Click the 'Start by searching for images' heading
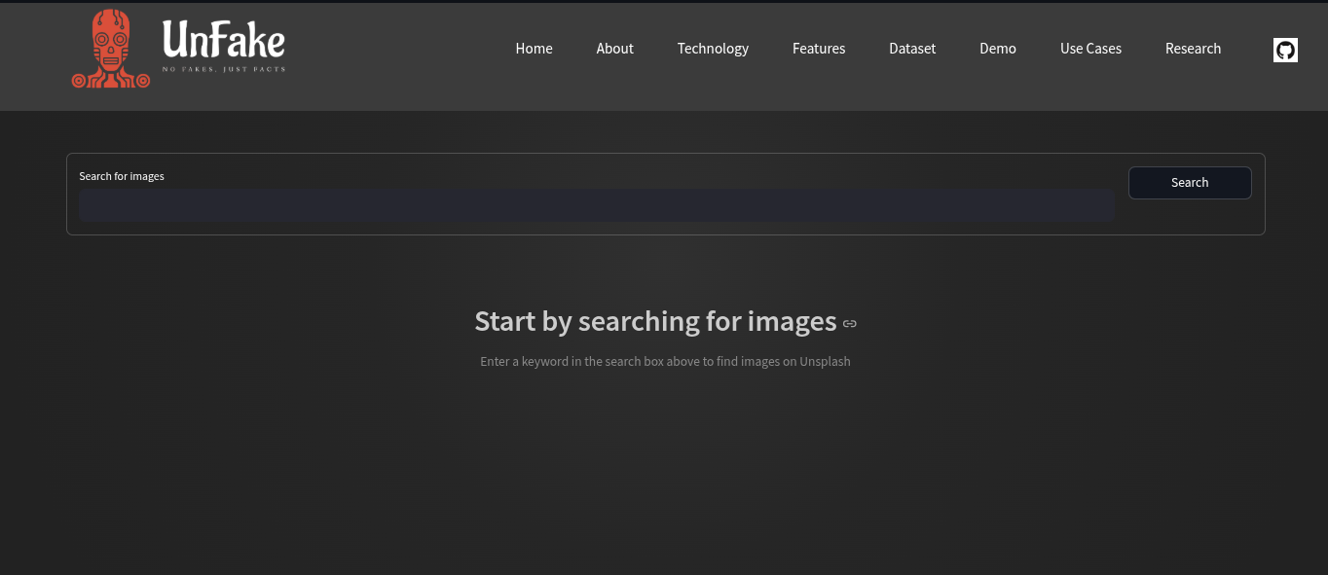Screen dimensions: 1328x575 (655, 321)
